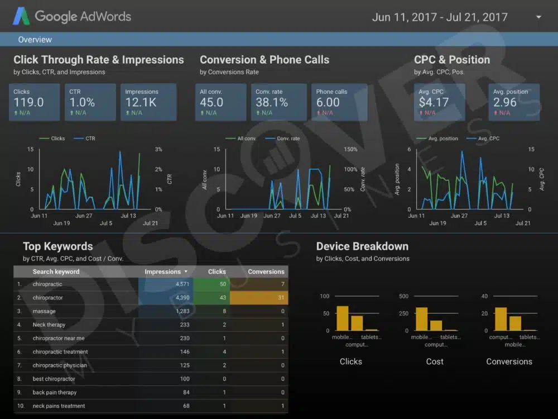Click the 4,571 impressions cell
This screenshot has width=558, height=419.
click(x=166, y=284)
